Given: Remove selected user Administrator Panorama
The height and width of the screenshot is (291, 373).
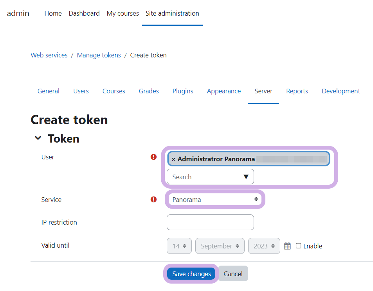Looking at the screenshot, I should (173, 159).
